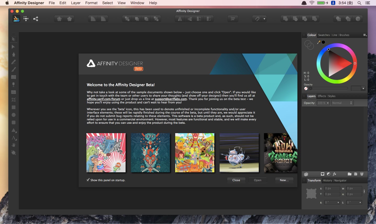Switch to the Effects tab
The image size is (376, 224).
(x=322, y=96)
